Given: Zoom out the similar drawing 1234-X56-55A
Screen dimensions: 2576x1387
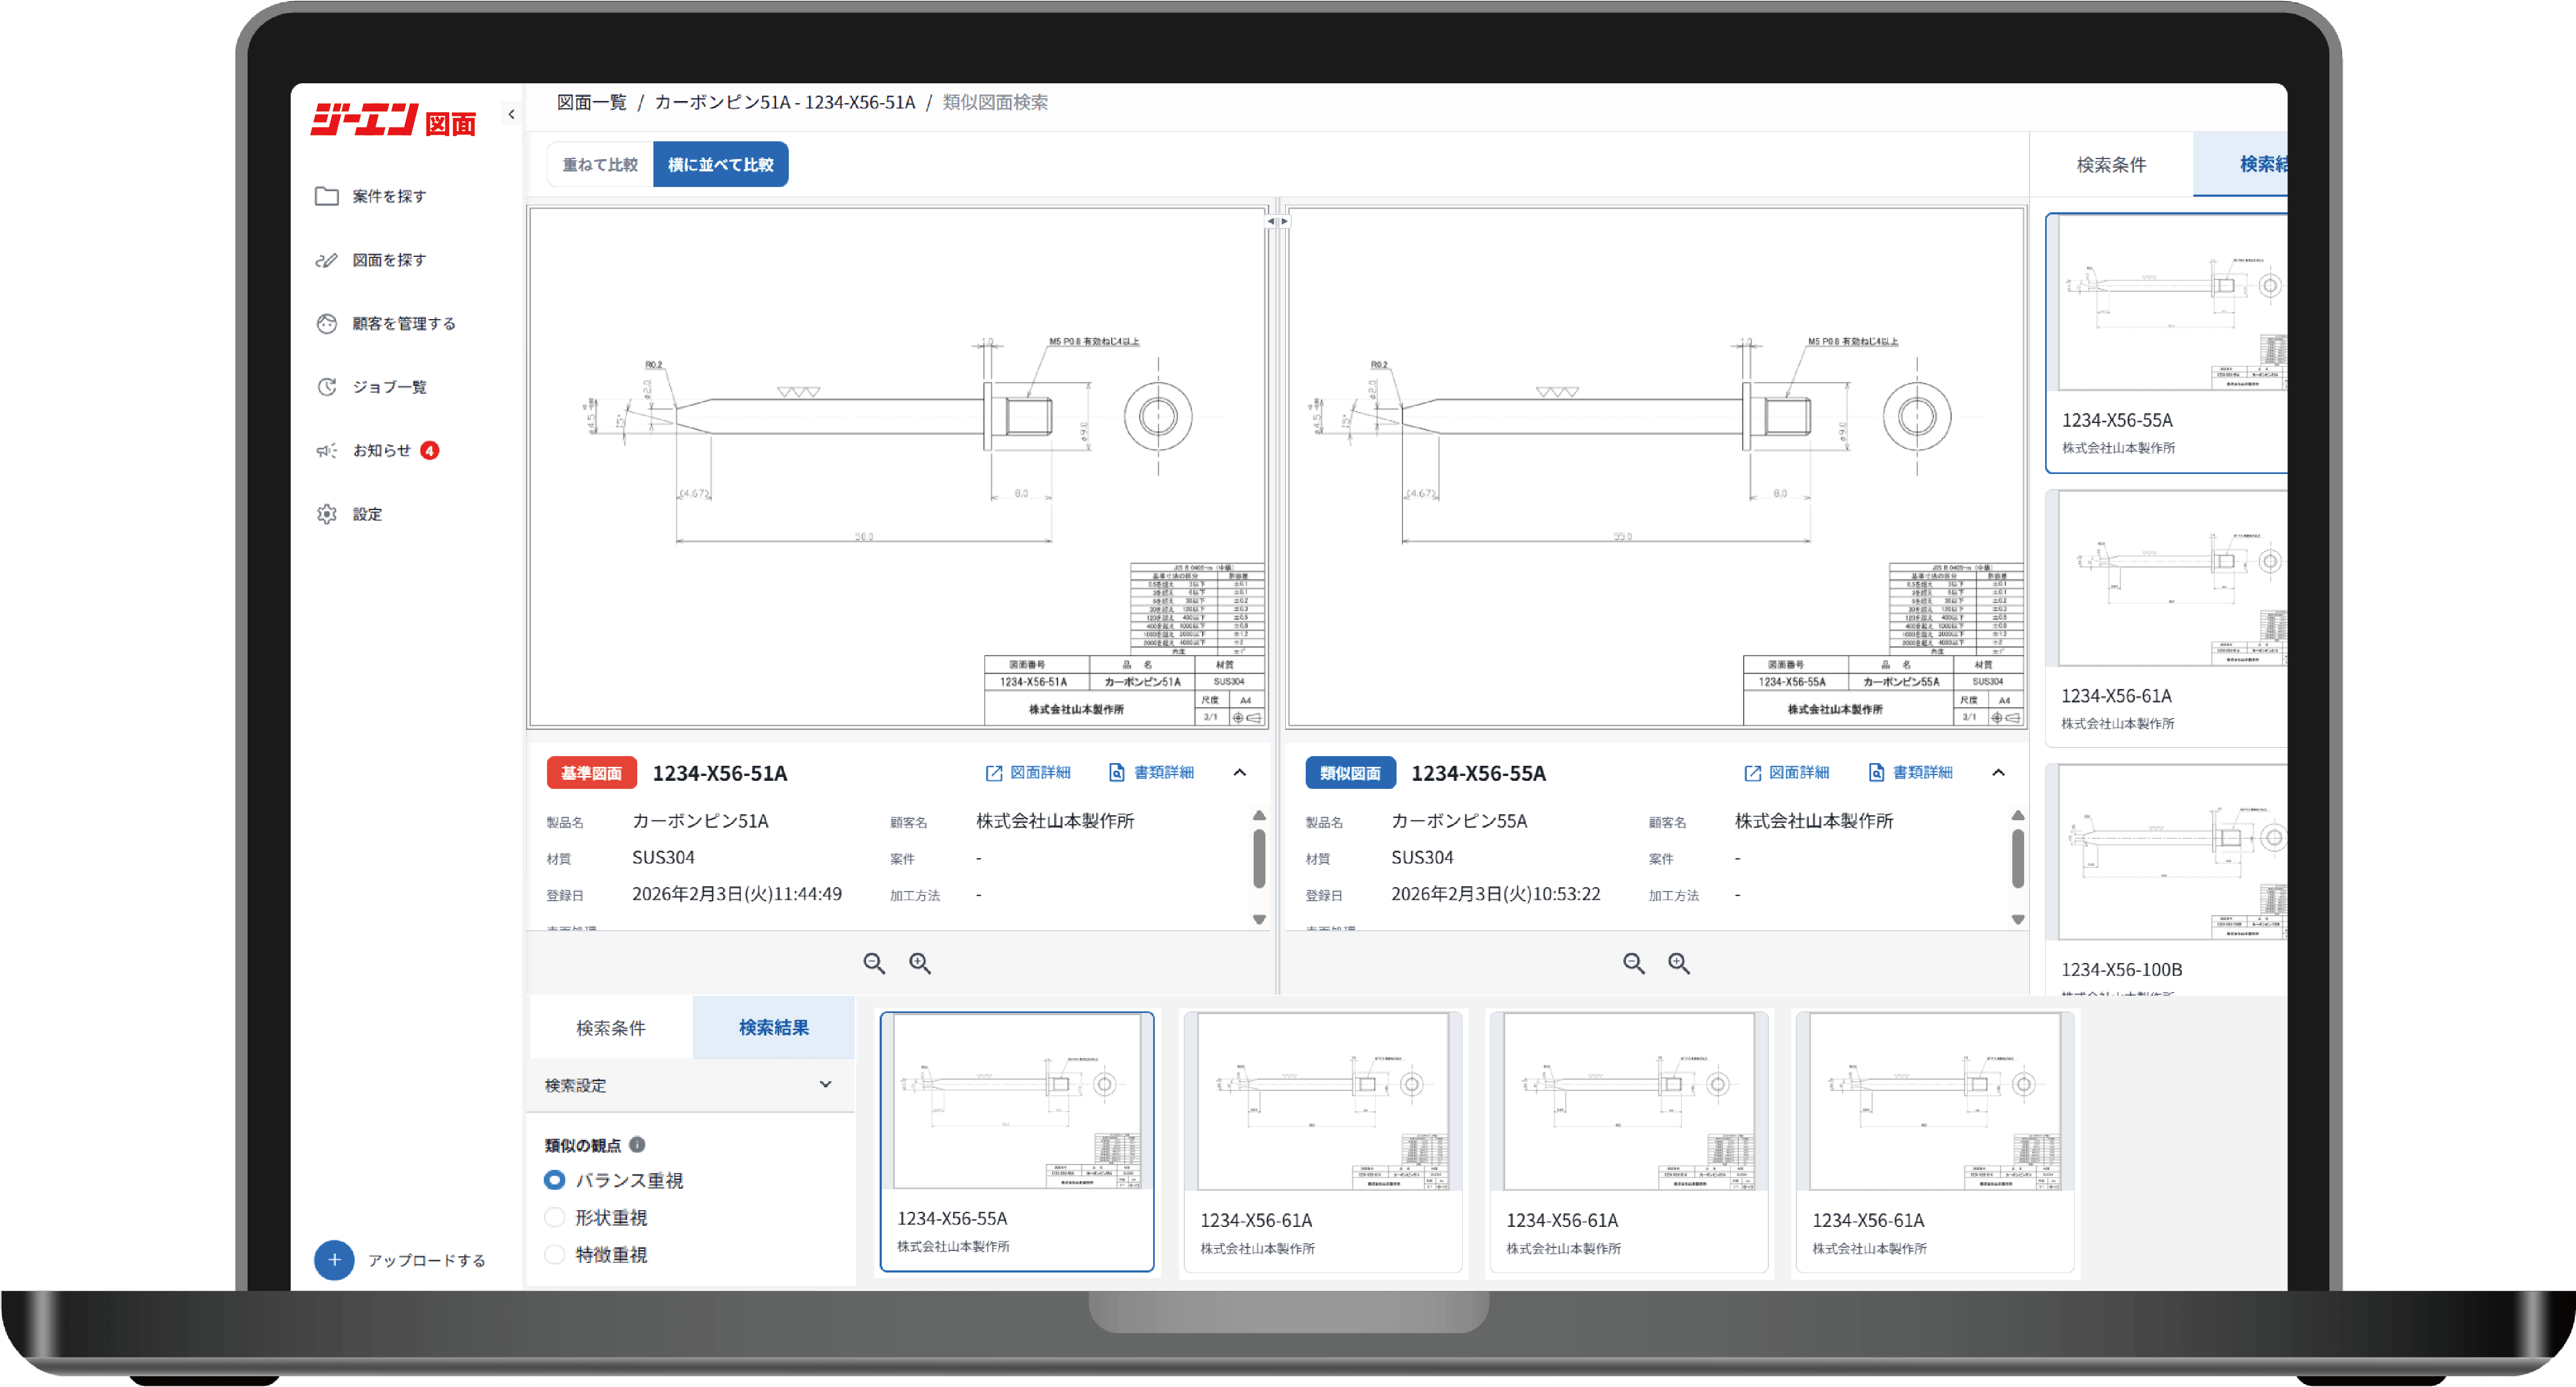Looking at the screenshot, I should pyautogui.click(x=1633, y=963).
